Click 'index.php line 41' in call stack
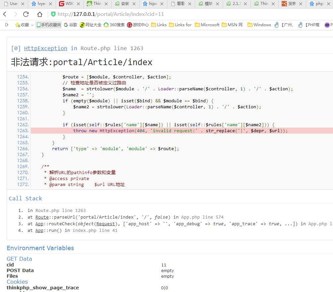 95,230
